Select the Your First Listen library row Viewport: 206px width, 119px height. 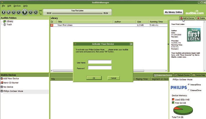[x=109, y=25]
